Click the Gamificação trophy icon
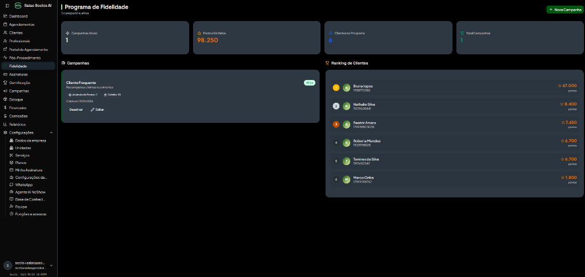This screenshot has width=585, height=277. tap(5, 83)
